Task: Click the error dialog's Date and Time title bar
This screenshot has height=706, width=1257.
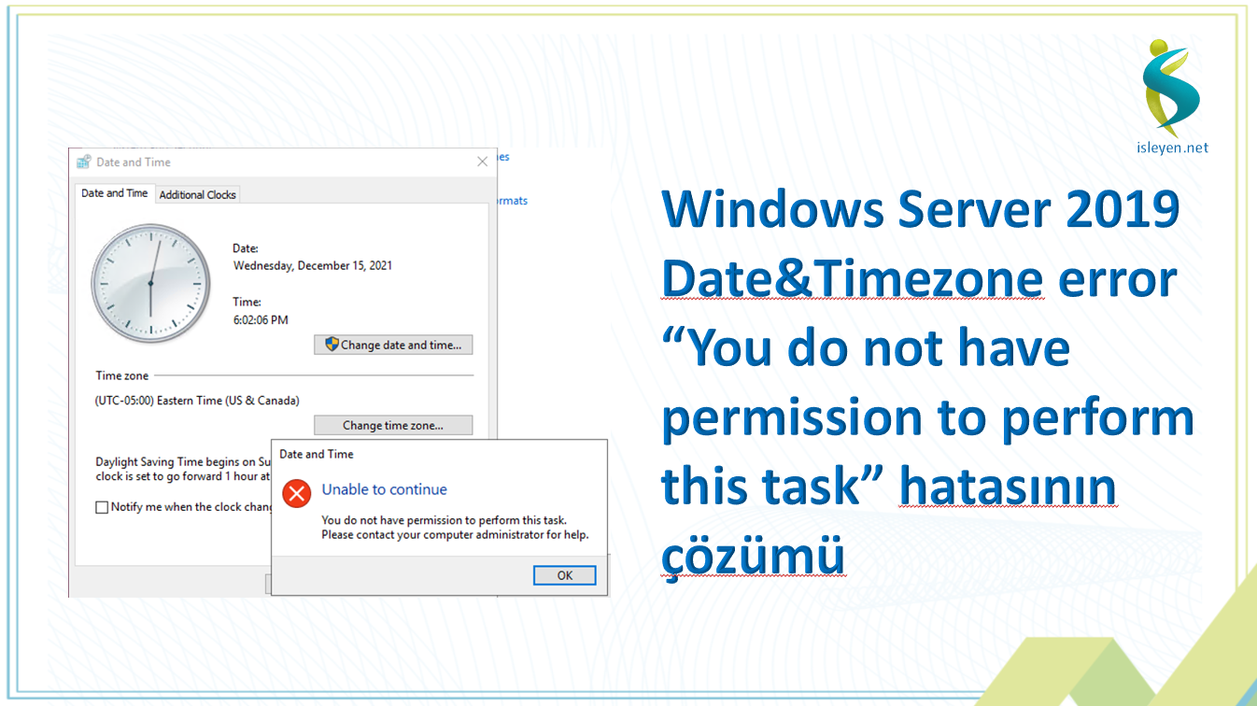Action: (x=439, y=454)
